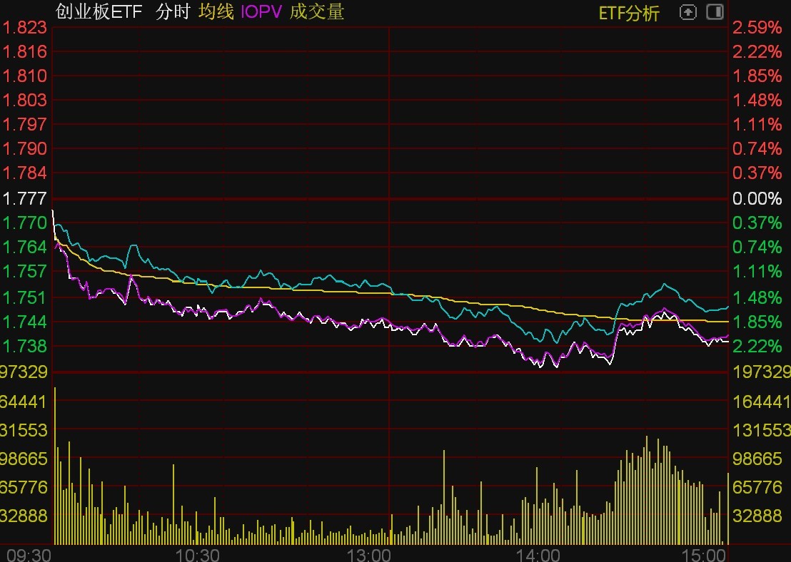Click the 1.744 price axis label

click(24, 321)
